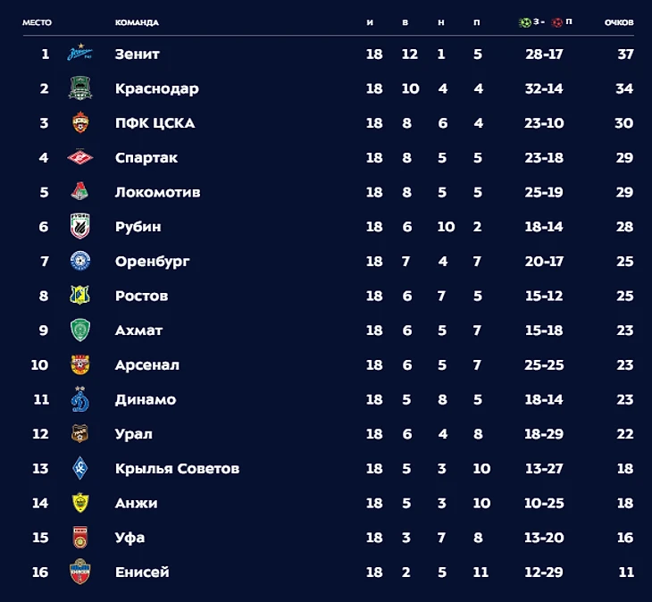Click the Lokomotiv club crest
The height and width of the screenshot is (602, 652).
[80, 192]
